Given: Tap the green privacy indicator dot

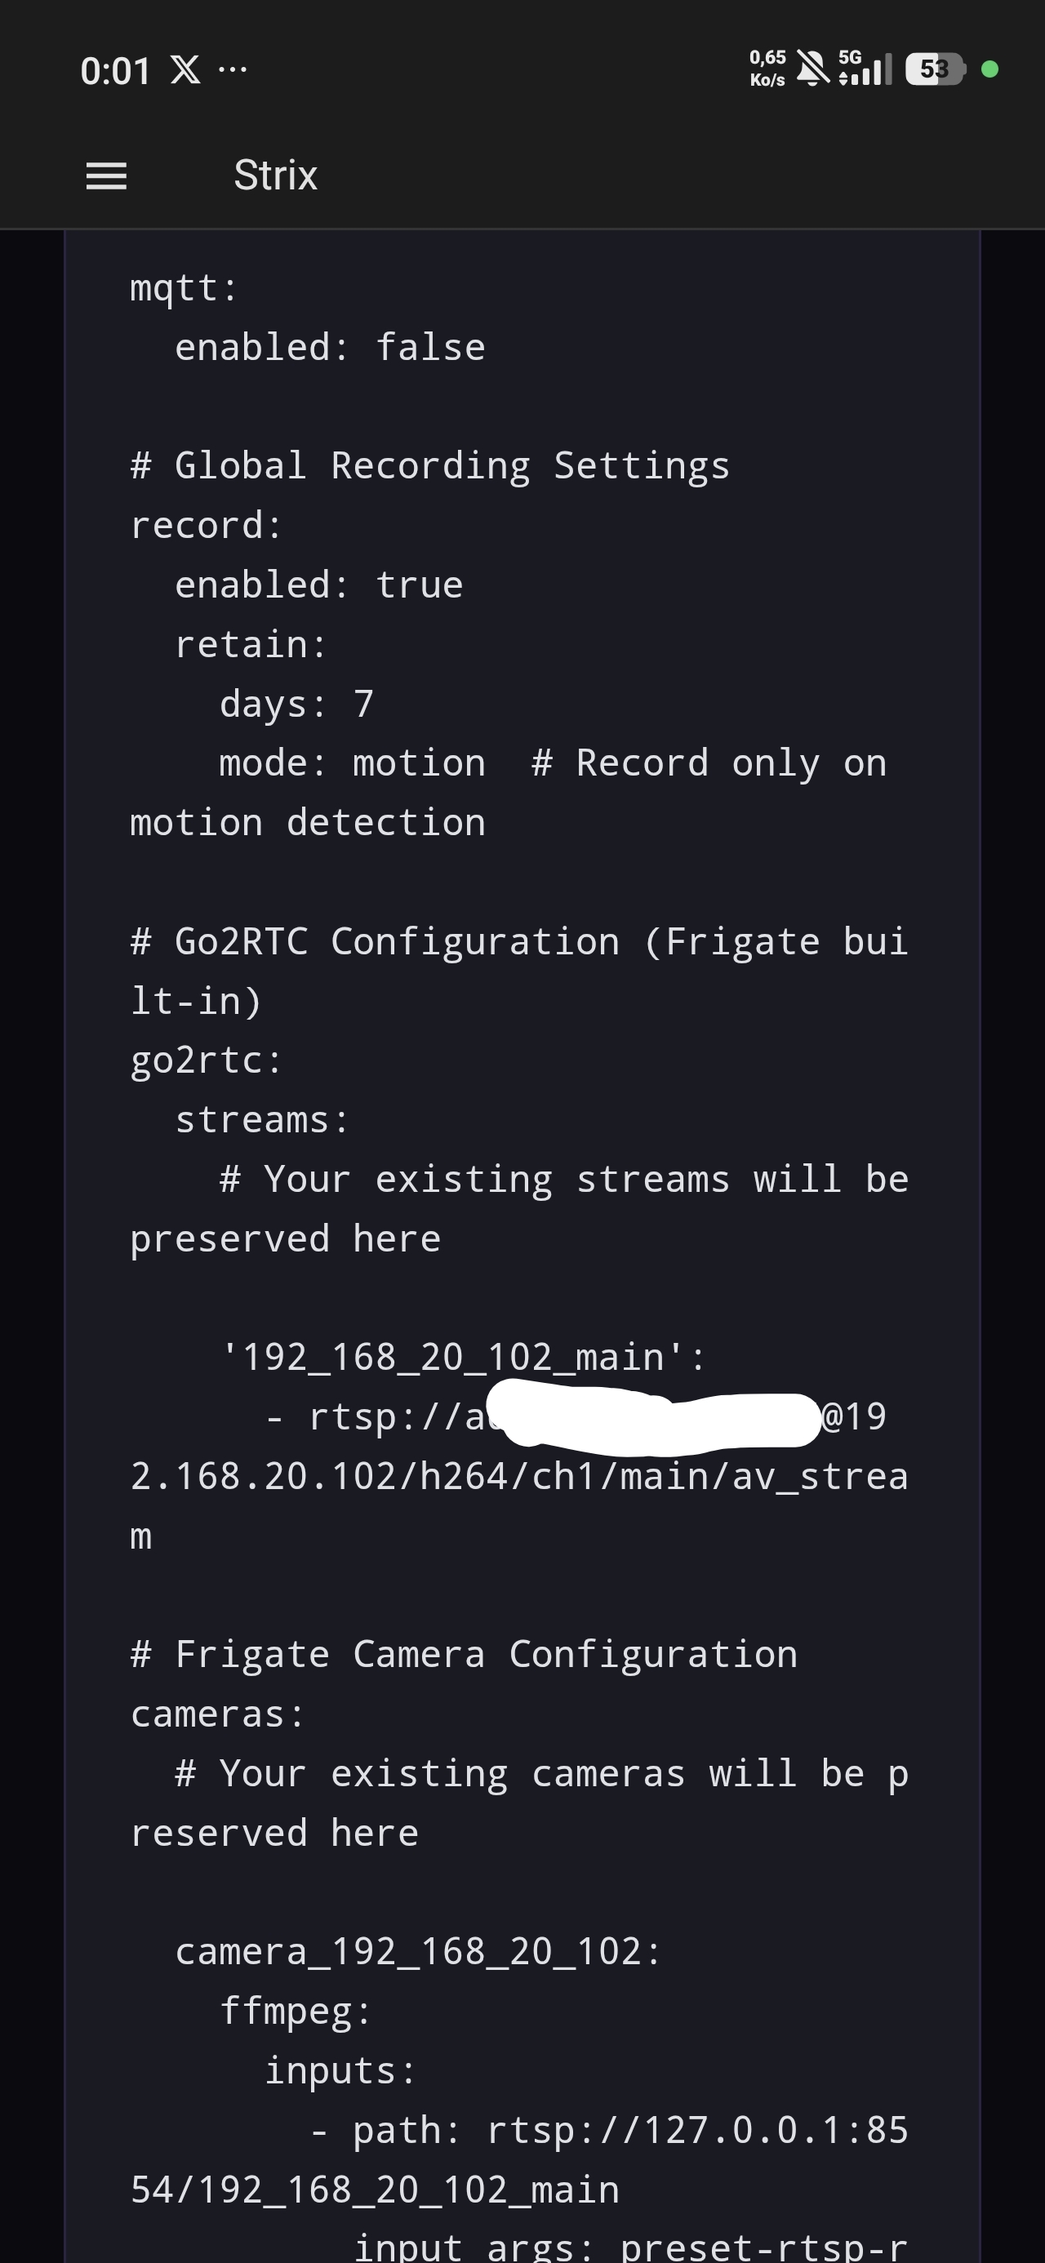Looking at the screenshot, I should 989,69.
